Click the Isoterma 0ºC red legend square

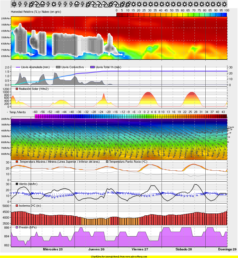(x=17, y=206)
